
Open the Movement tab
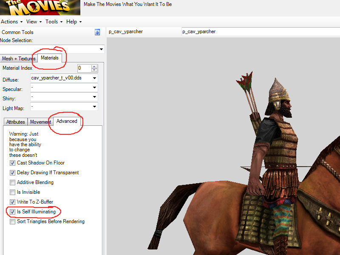pyautogui.click(x=40, y=122)
